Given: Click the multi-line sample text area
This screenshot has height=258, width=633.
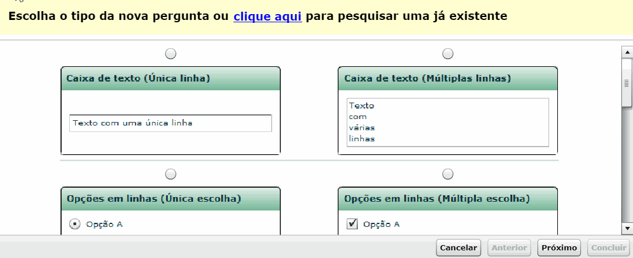Looking at the screenshot, I should (x=448, y=123).
